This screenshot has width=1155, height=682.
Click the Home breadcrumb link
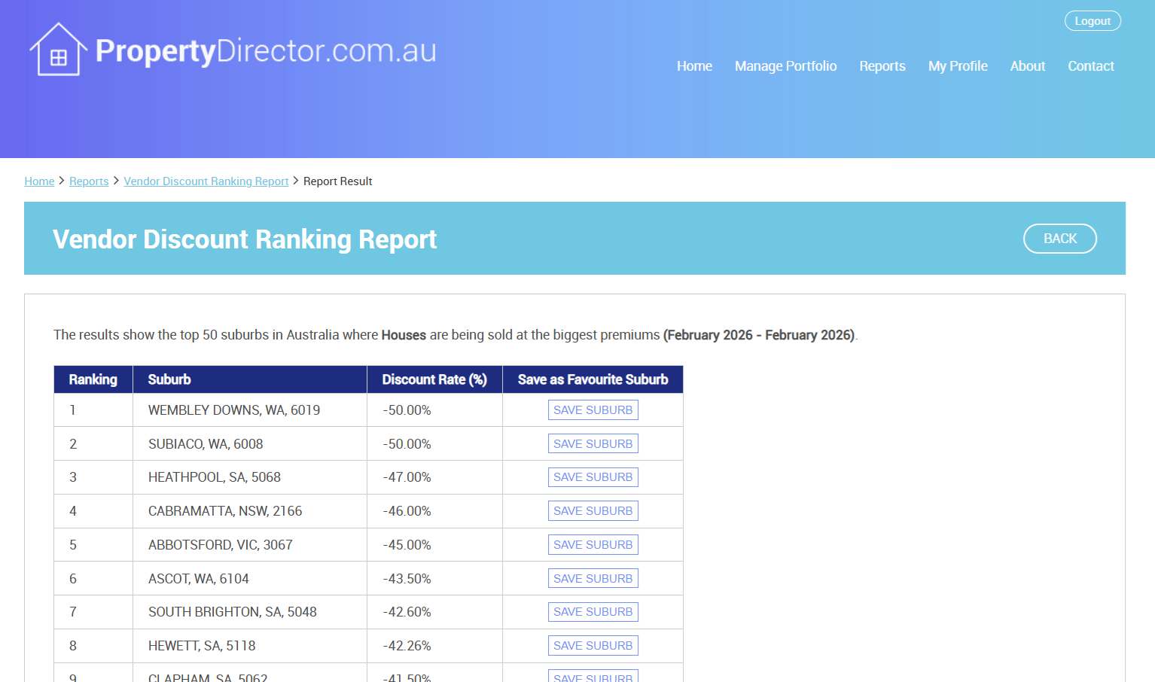39,181
